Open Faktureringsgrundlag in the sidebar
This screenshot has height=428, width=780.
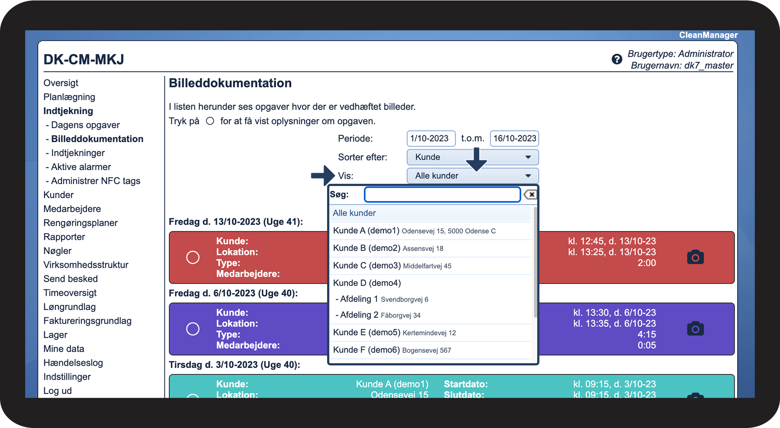(87, 321)
